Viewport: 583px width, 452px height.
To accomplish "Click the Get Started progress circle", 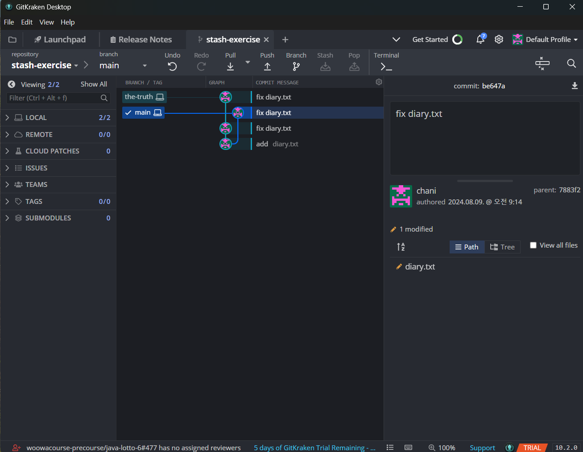I will pos(457,39).
